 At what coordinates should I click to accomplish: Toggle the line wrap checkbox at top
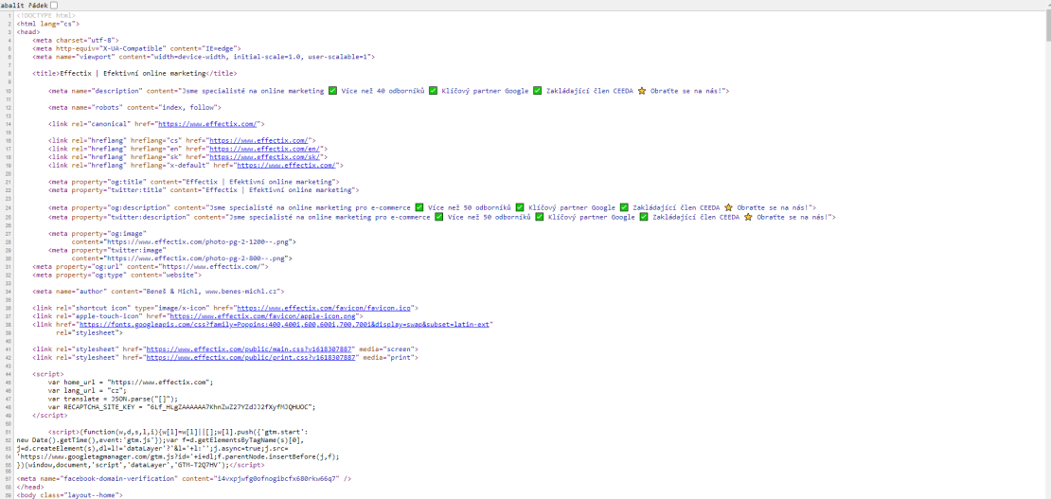(x=54, y=5)
